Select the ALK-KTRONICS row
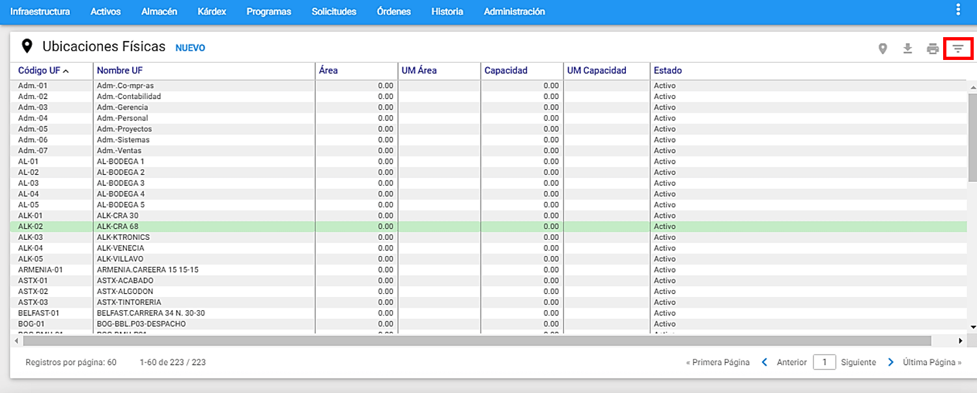This screenshot has height=393, width=977. pyautogui.click(x=488, y=237)
